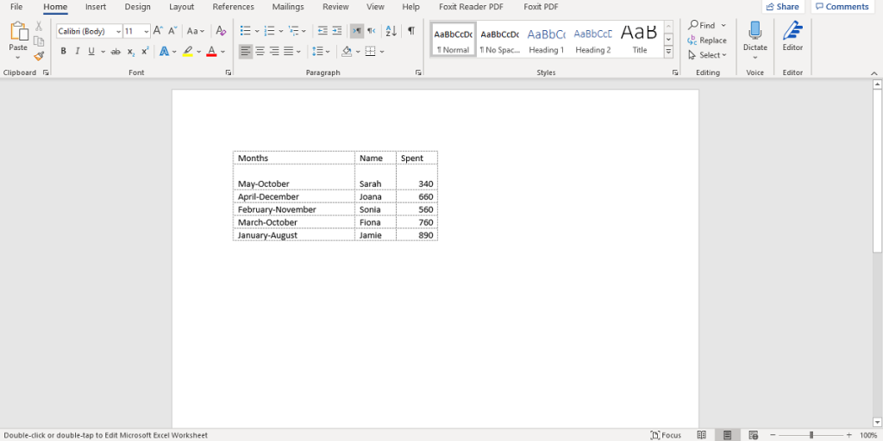Increase paragraph indent
This screenshot has width=883, height=441.
pyautogui.click(x=337, y=31)
